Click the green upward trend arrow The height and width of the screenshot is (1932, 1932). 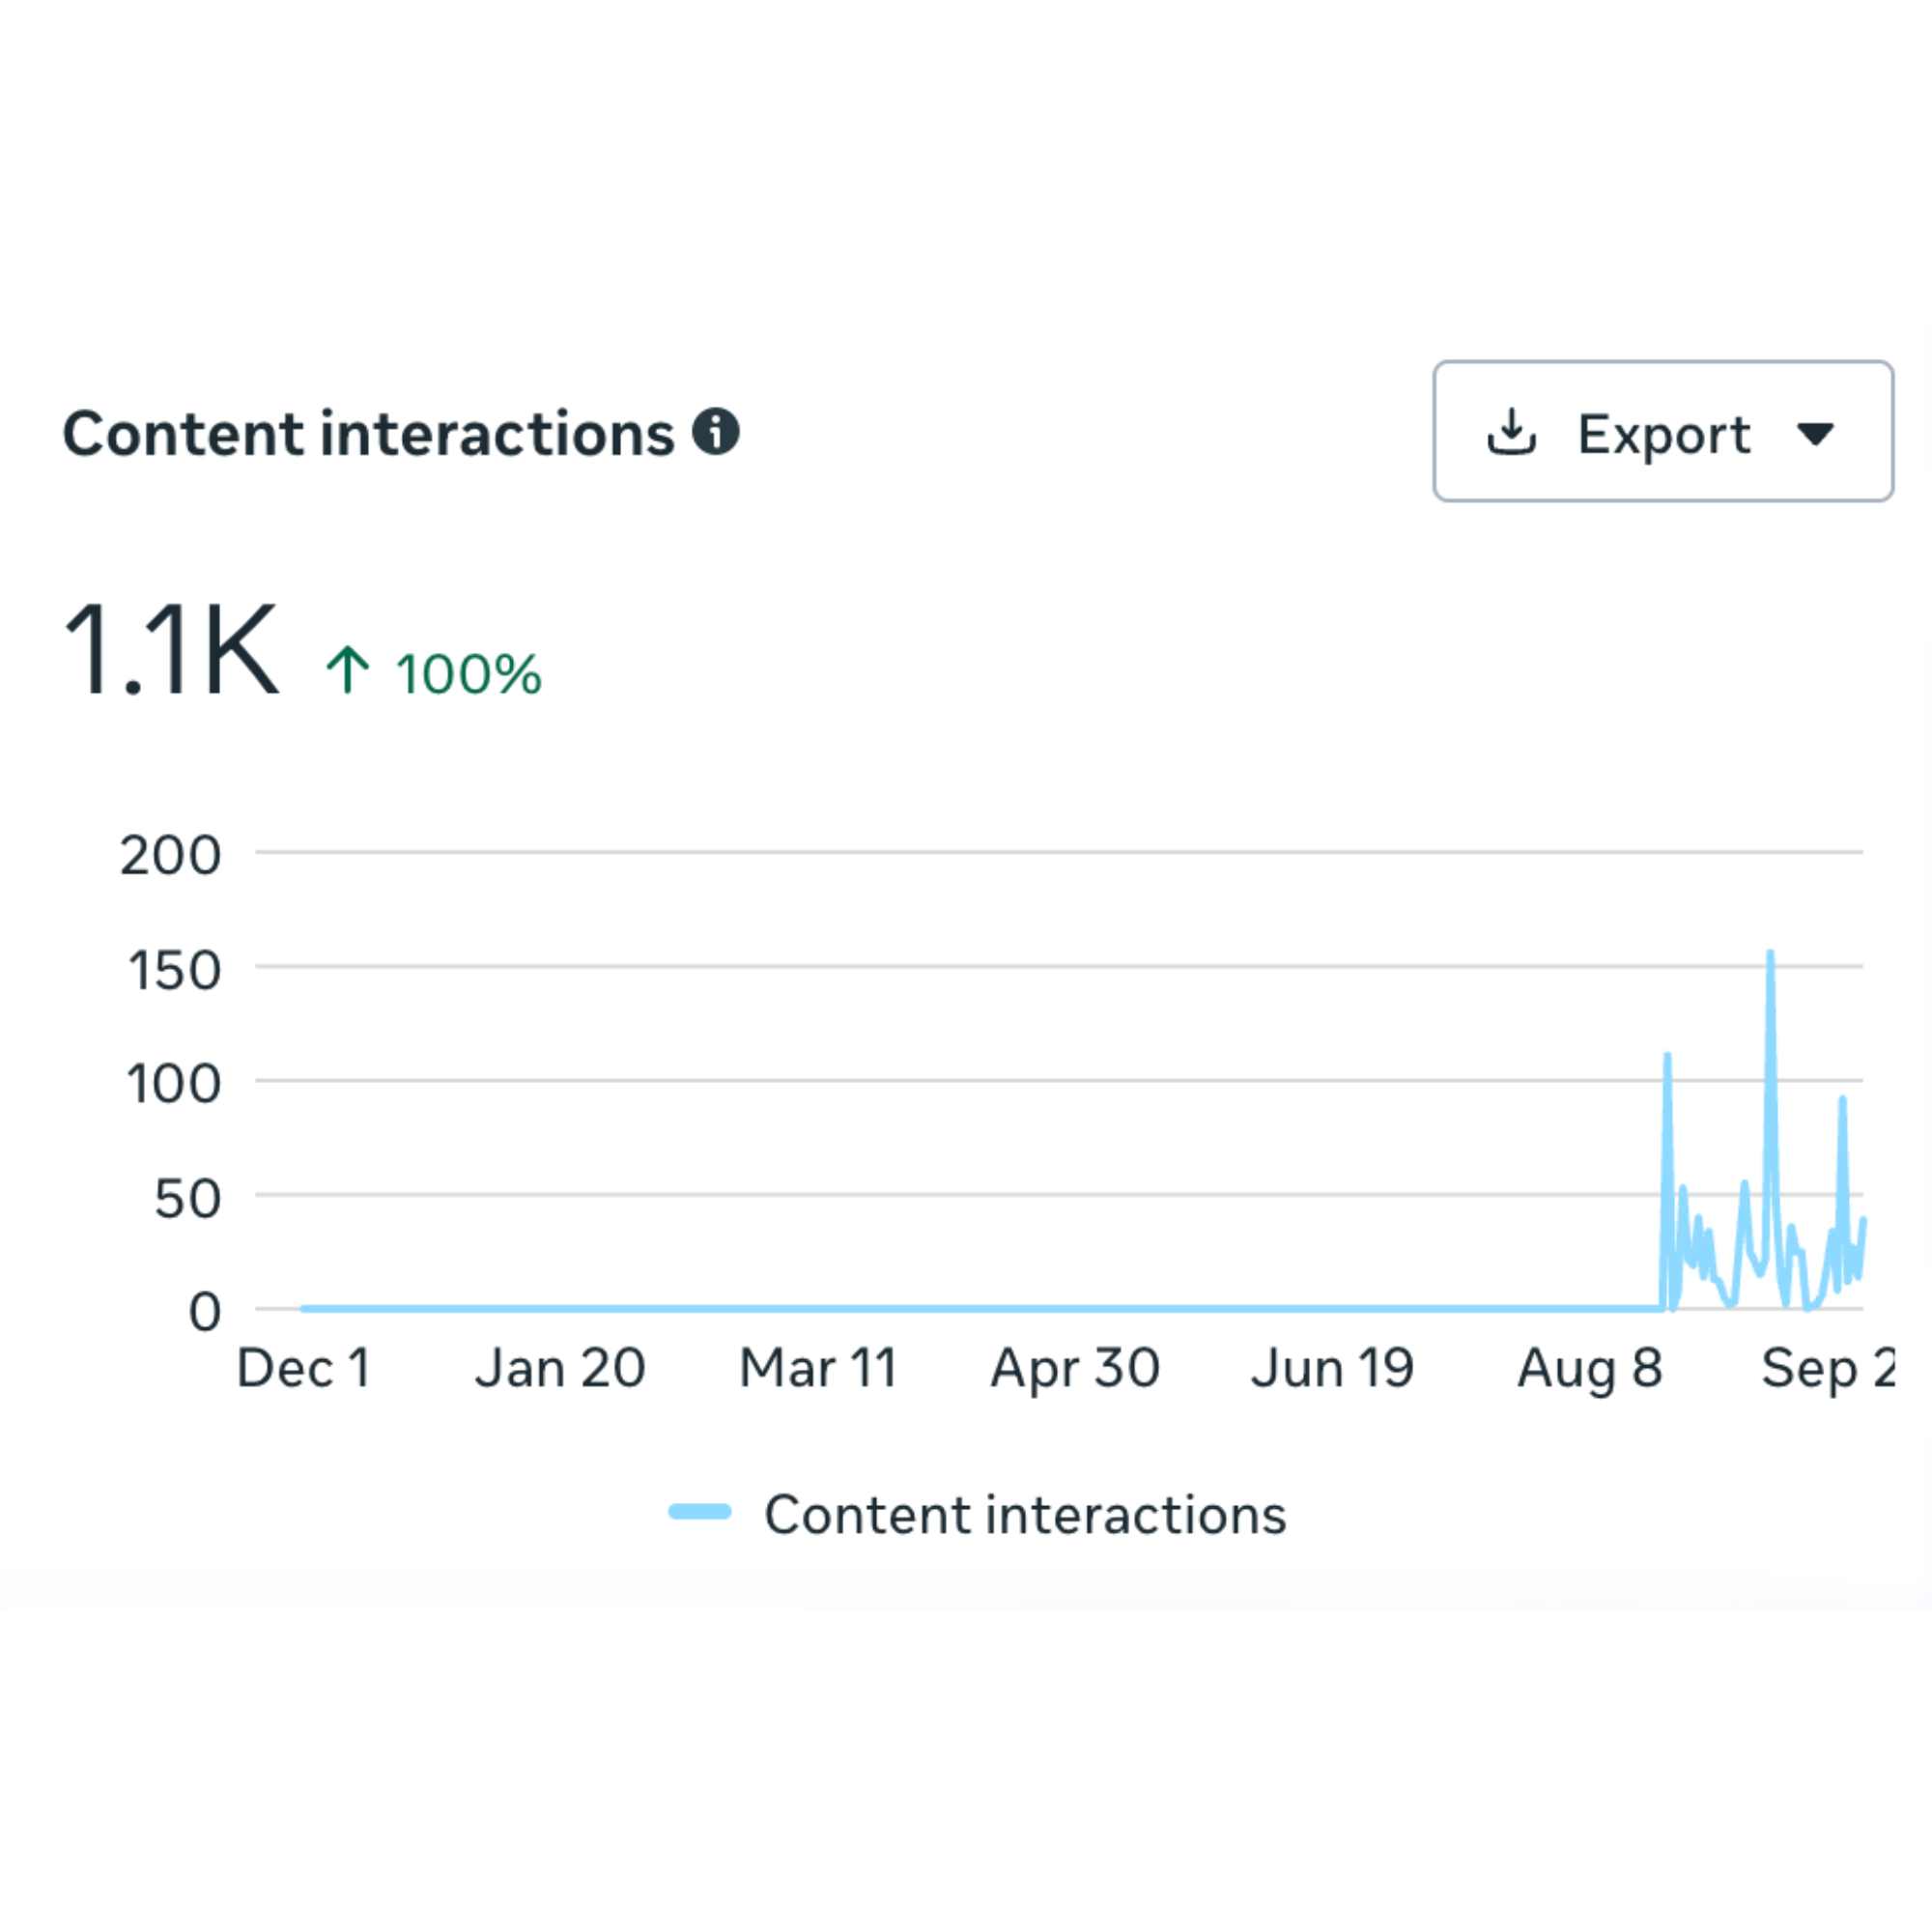(x=348, y=670)
